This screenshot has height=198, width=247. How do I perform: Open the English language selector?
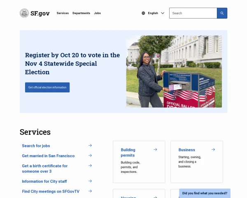(153, 13)
